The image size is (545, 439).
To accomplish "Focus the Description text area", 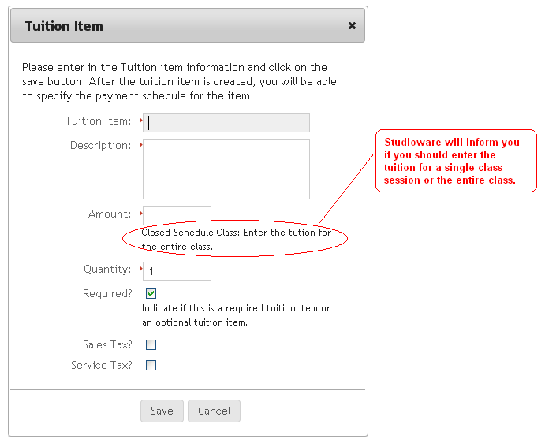I will coord(226,169).
